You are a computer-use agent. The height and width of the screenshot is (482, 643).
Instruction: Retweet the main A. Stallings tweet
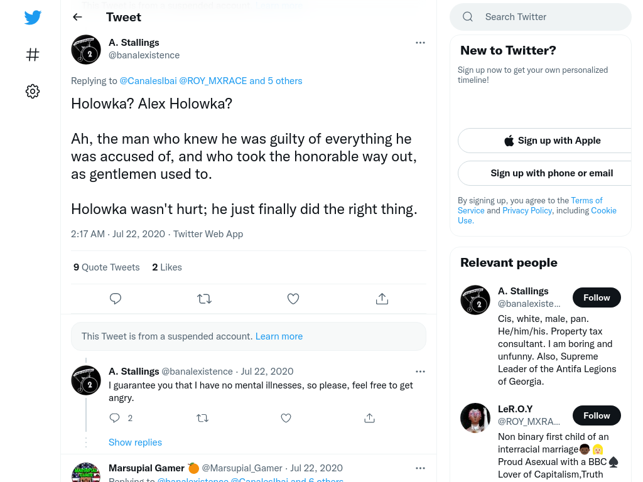[x=204, y=299]
